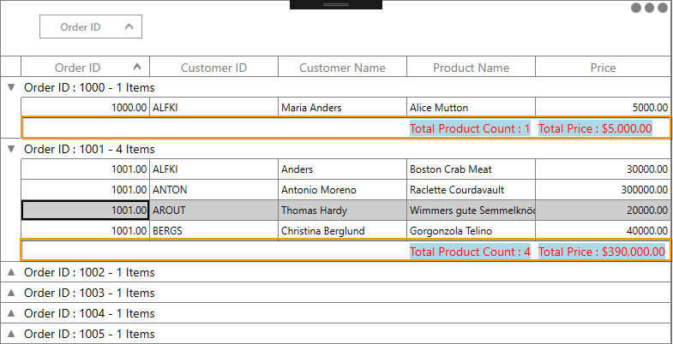673x344 pixels.
Task: Expand the Order ID 1004 group
Action: pyautogui.click(x=11, y=313)
